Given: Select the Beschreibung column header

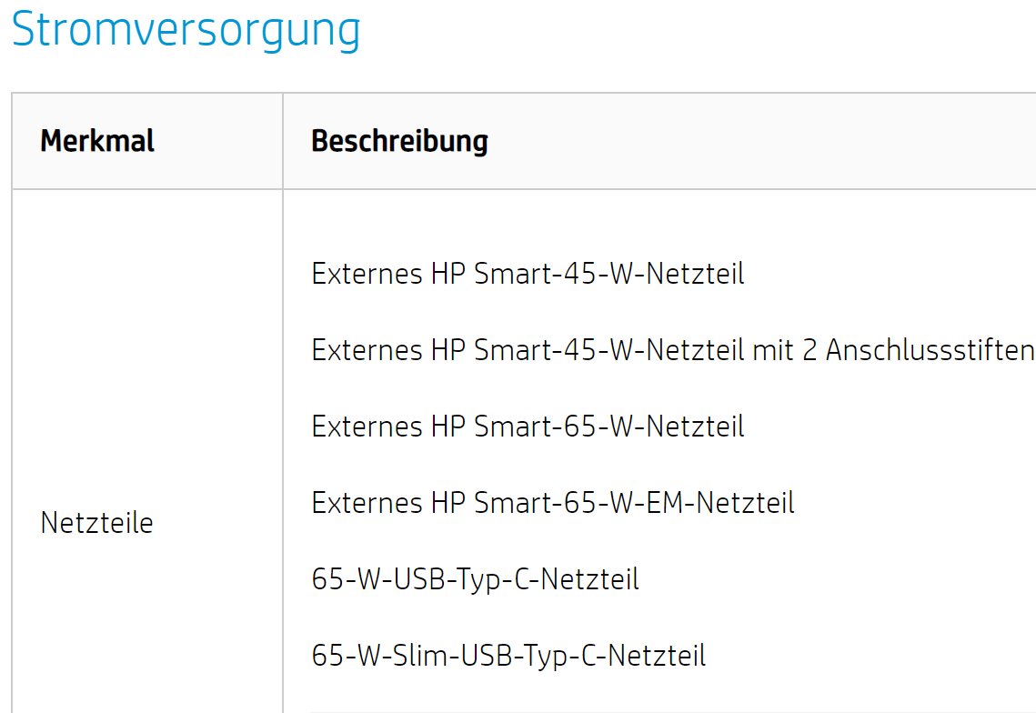Looking at the screenshot, I should pyautogui.click(x=399, y=141).
